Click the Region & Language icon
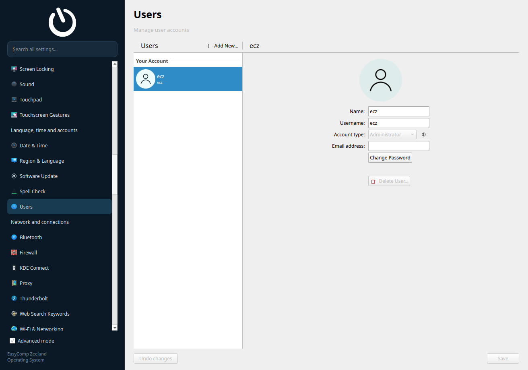Image resolution: width=528 pixels, height=370 pixels. pyautogui.click(x=14, y=161)
